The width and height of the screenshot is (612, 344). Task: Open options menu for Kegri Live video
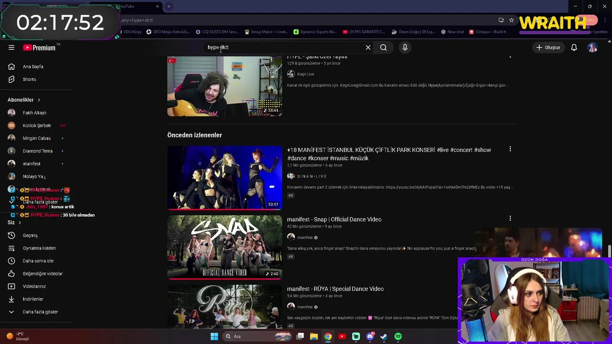(510, 57)
